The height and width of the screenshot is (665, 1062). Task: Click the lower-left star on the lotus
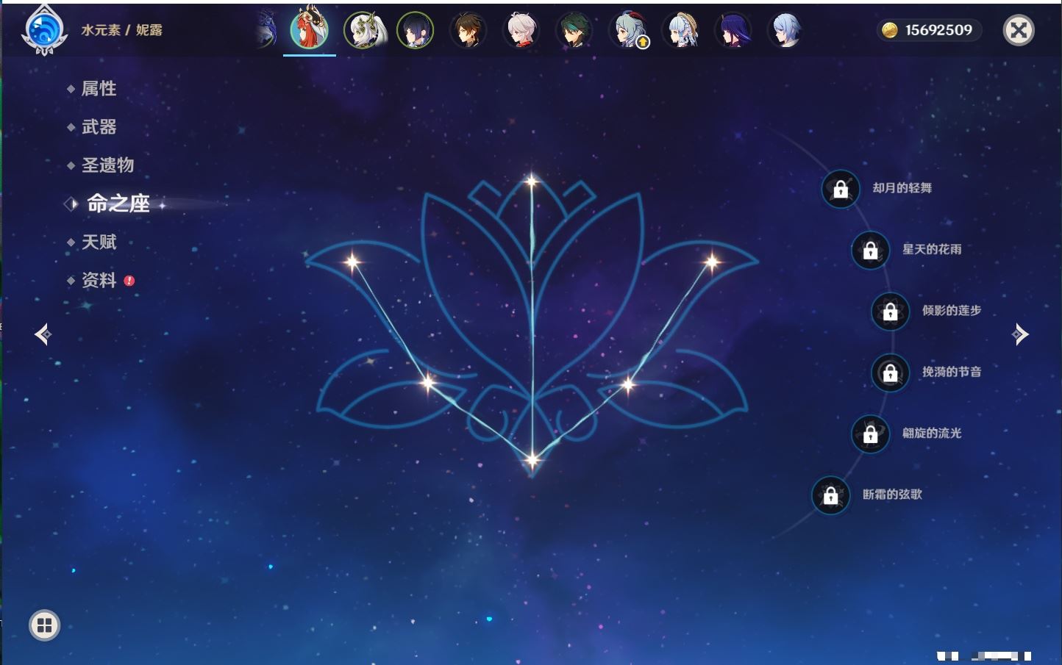pyautogui.click(x=428, y=382)
